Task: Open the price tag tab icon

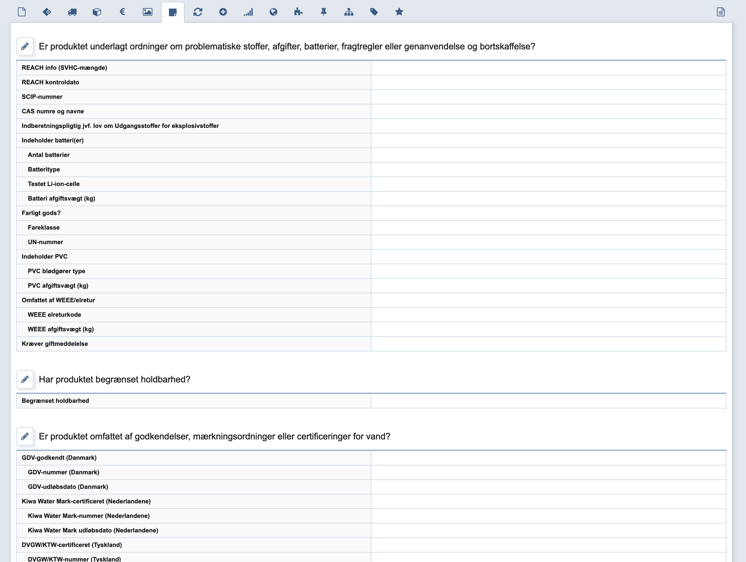Action: pos(374,12)
